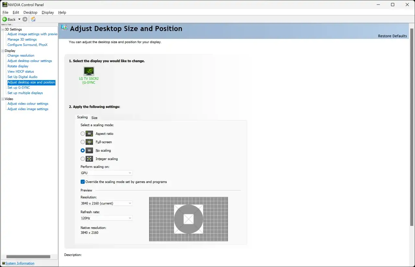The height and width of the screenshot is (267, 415).
Task: Click the System Information icon
Action: pos(3,263)
